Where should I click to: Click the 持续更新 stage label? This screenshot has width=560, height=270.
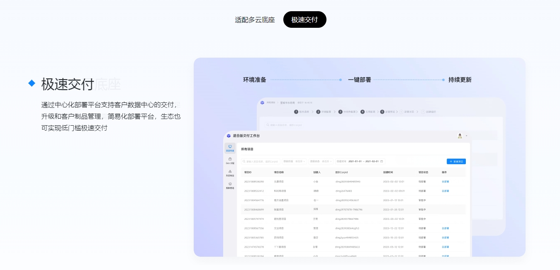(x=460, y=80)
